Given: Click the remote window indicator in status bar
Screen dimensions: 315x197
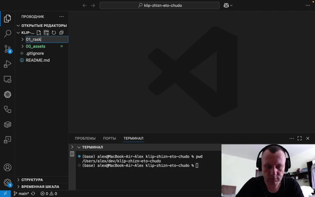Looking at the screenshot, I should [x=5, y=194].
